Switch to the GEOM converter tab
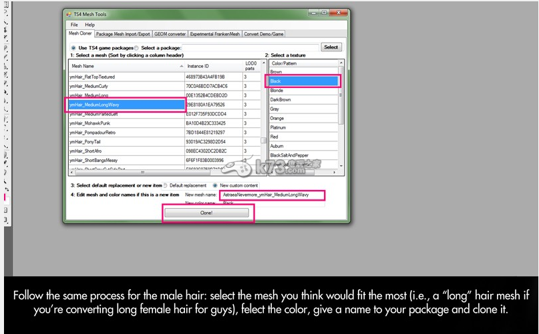539x334 pixels. point(168,33)
